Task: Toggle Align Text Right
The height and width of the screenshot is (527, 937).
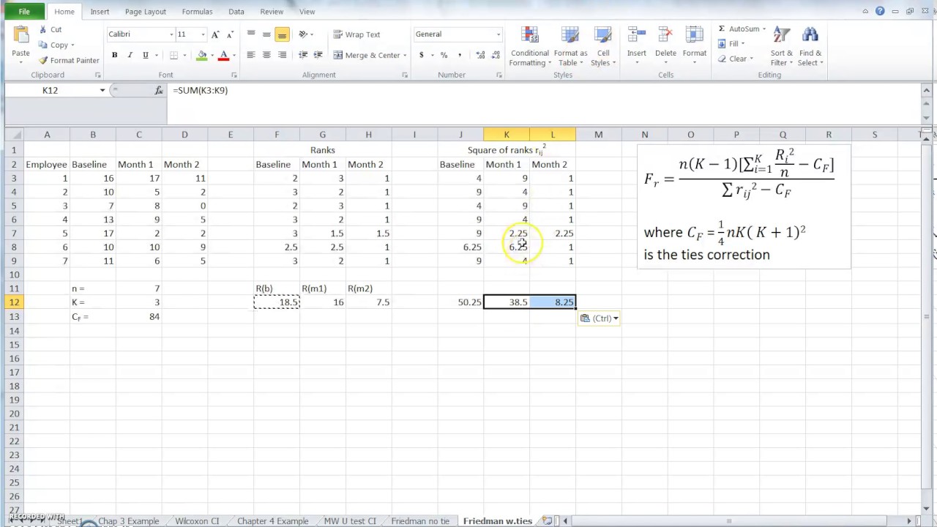Action: (x=282, y=56)
